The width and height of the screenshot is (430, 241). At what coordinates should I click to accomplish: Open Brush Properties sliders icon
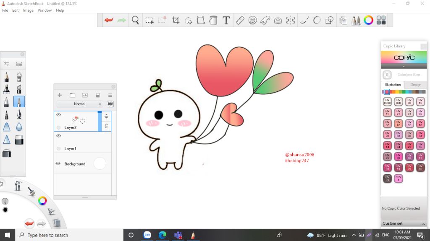click(x=7, y=64)
